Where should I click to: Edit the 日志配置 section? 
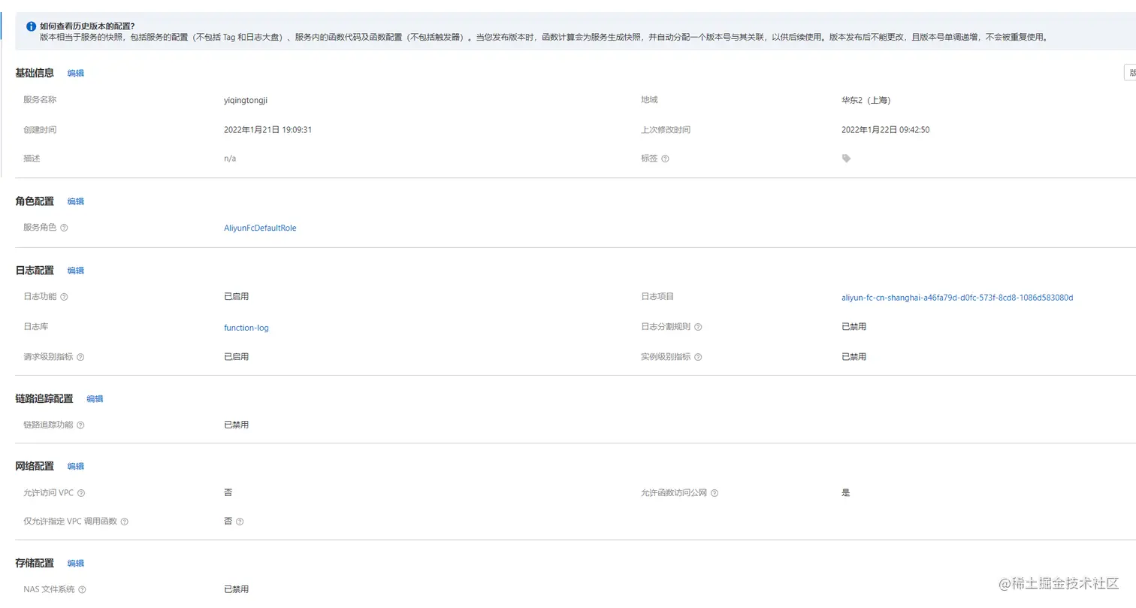pyautogui.click(x=76, y=271)
